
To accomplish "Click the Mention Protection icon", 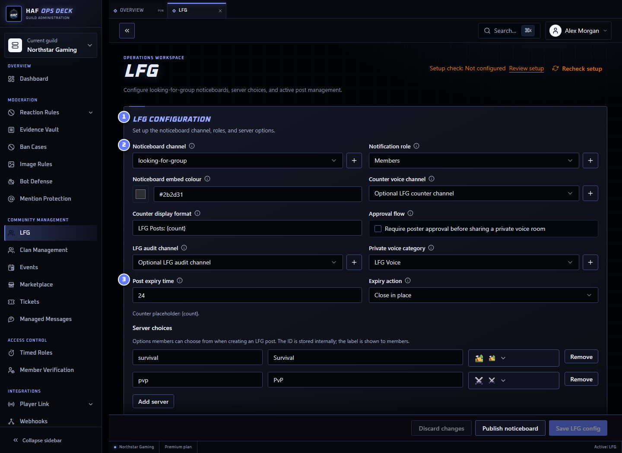I will pyautogui.click(x=11, y=199).
